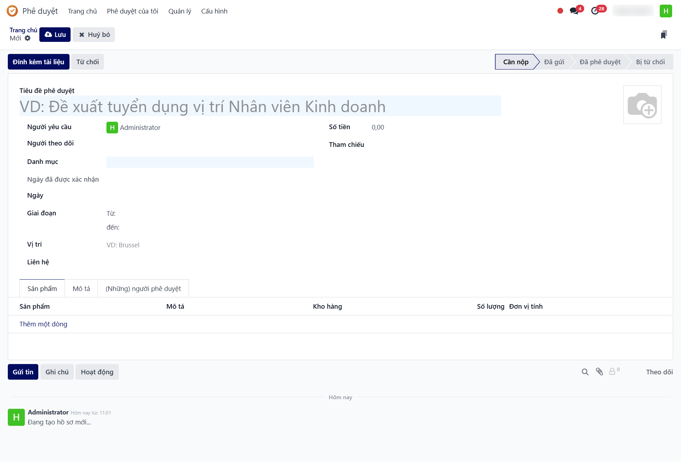Click the chatter search magnifier icon

coord(585,372)
